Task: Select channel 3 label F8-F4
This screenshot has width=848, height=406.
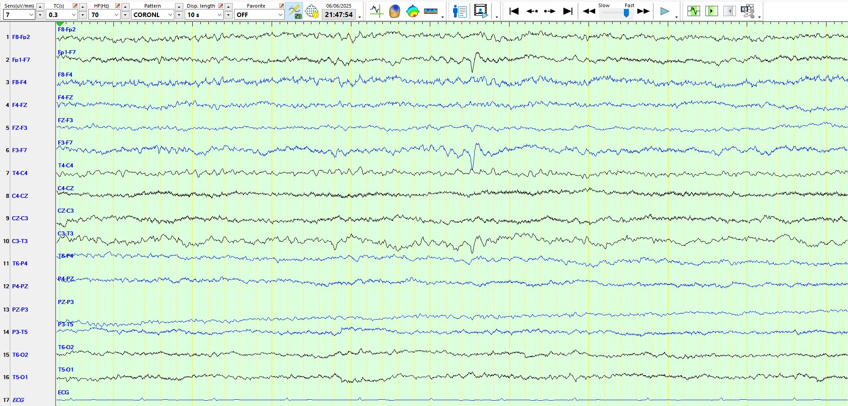Action: pos(19,82)
